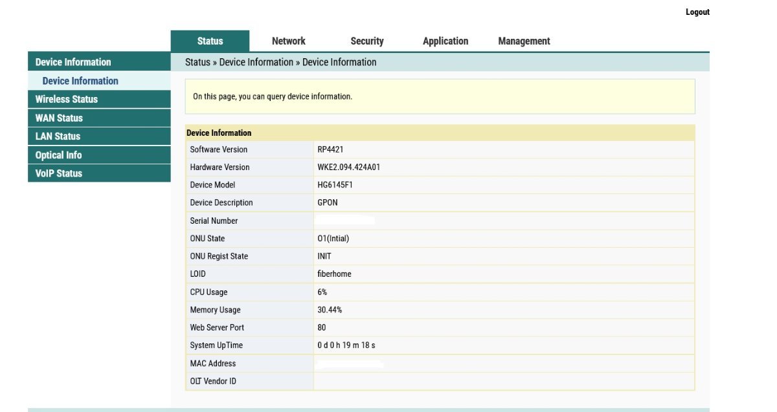Click the System UpTime value

pos(346,345)
